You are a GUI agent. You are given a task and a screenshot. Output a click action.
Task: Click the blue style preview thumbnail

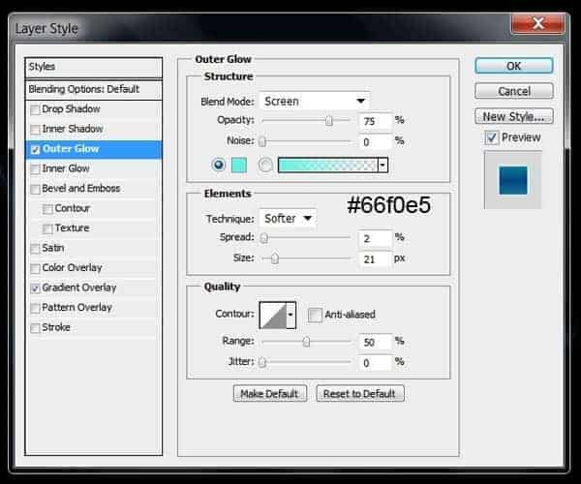pyautogui.click(x=513, y=180)
